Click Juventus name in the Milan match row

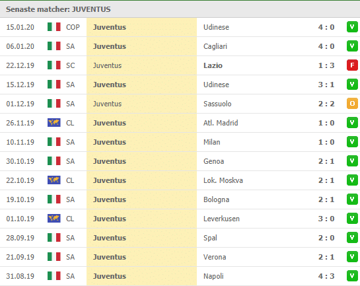click(x=110, y=142)
